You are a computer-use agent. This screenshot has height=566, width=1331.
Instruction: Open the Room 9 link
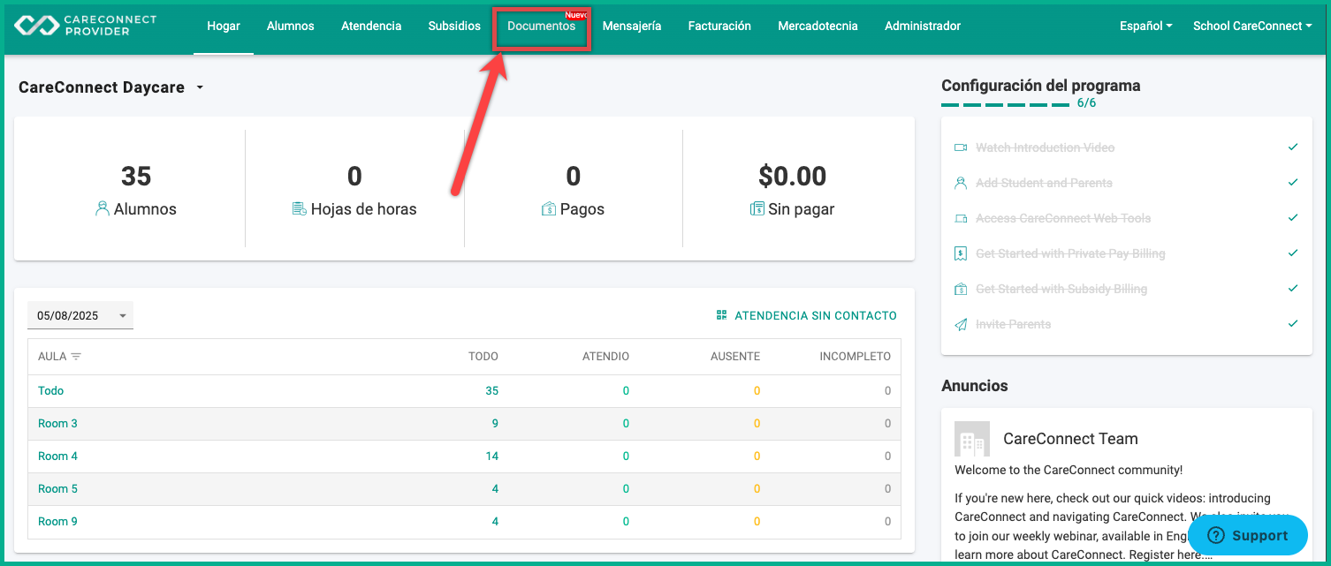pos(57,521)
